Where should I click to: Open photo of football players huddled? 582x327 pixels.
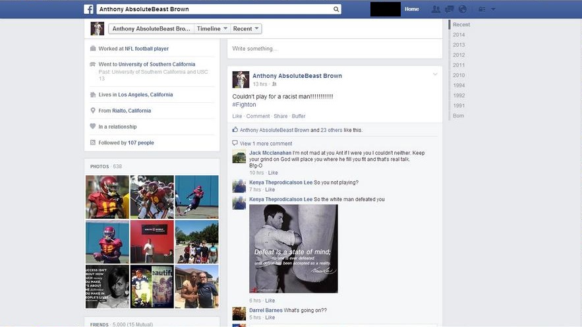coord(152,197)
